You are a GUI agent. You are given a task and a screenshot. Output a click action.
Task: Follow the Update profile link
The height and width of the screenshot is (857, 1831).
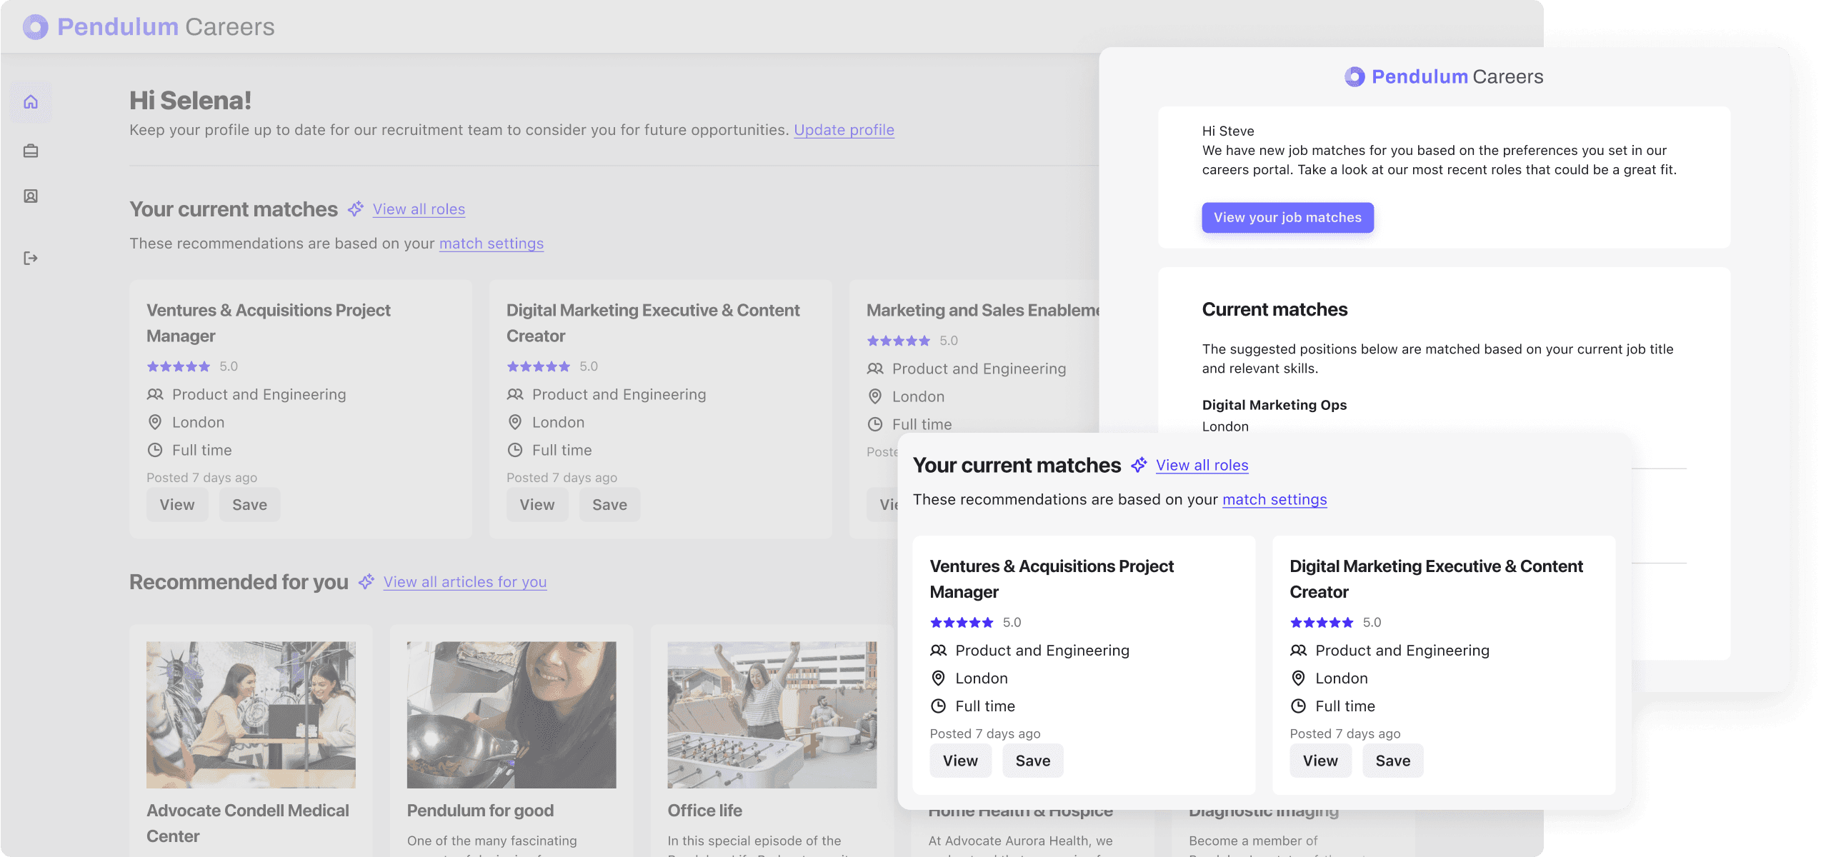click(x=844, y=130)
